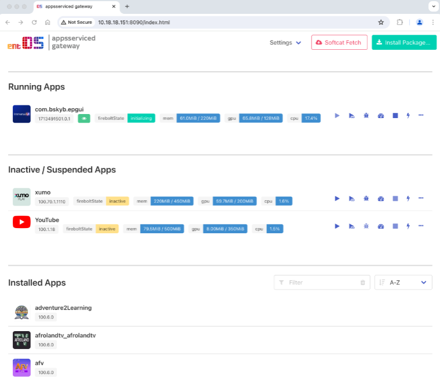Open more options ellipsis for YouTube row
Image resolution: width=440 pixels, height=378 pixels.
(x=421, y=226)
